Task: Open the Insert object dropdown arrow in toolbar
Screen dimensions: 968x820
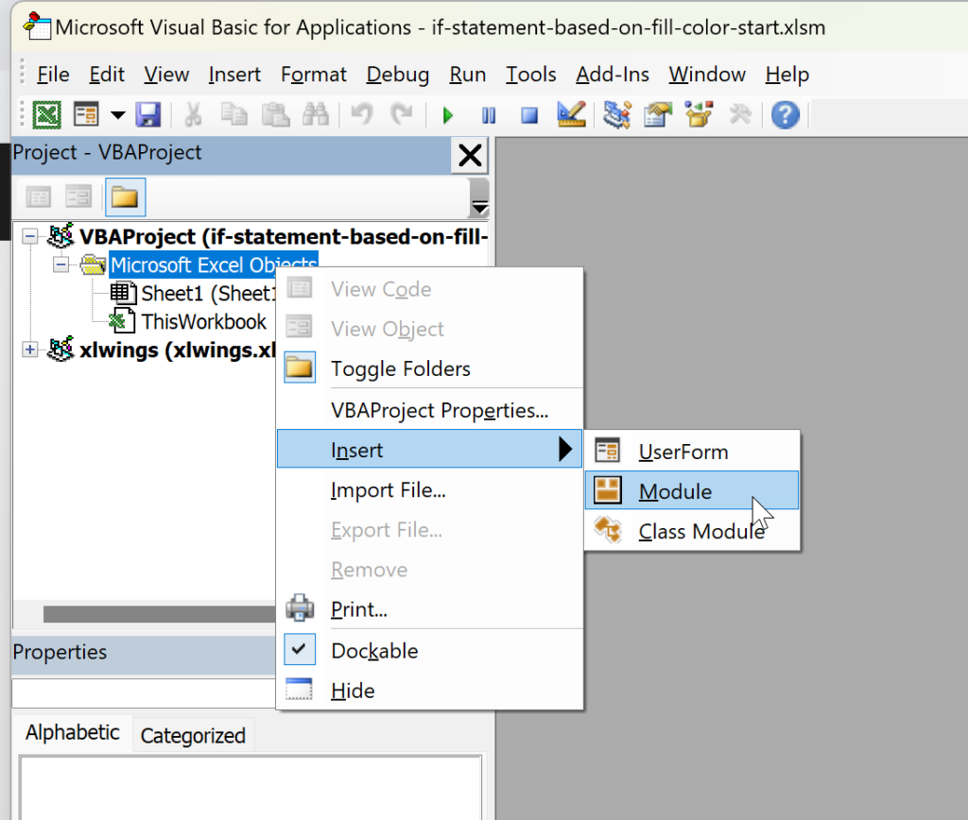Action: click(x=117, y=114)
